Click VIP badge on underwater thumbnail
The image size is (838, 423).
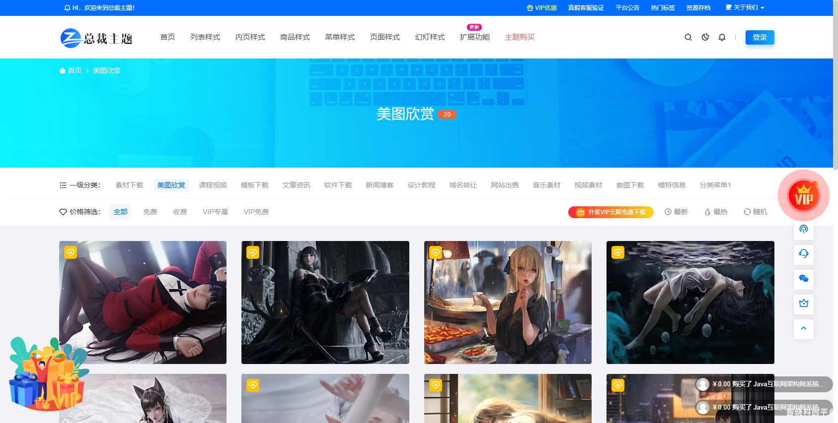(618, 252)
